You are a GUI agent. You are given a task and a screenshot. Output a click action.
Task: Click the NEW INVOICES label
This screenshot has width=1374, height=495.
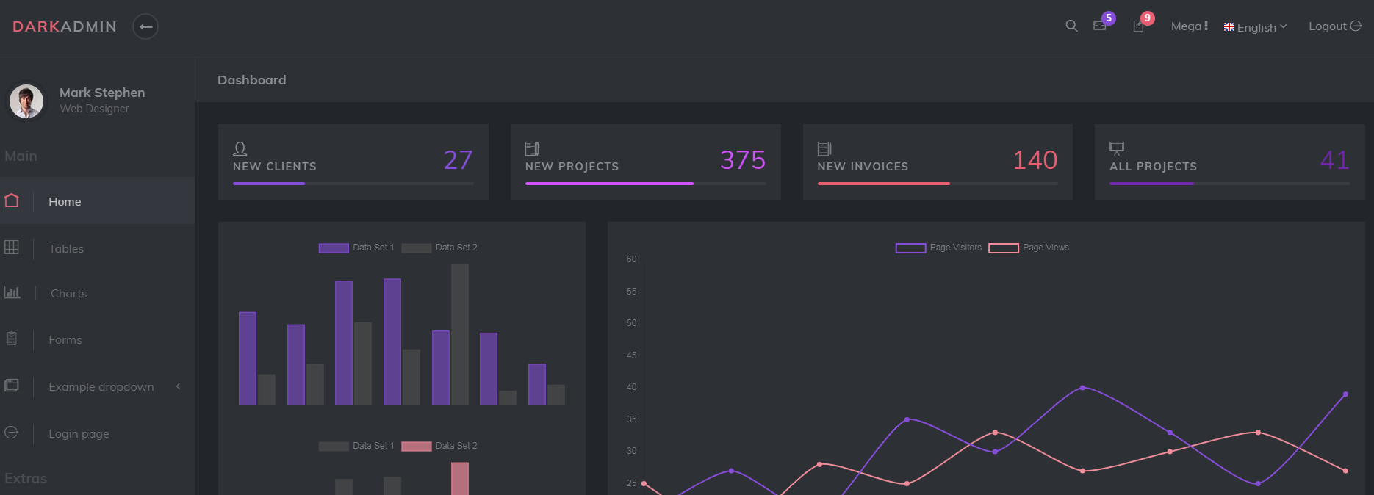pyautogui.click(x=863, y=167)
